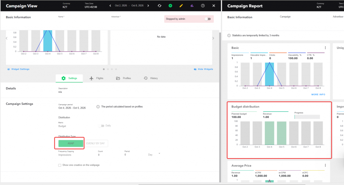The width and height of the screenshot is (344, 185).
Task: Open Basic widget three-dot menu in Campaign Report
Action: [x=325, y=48]
